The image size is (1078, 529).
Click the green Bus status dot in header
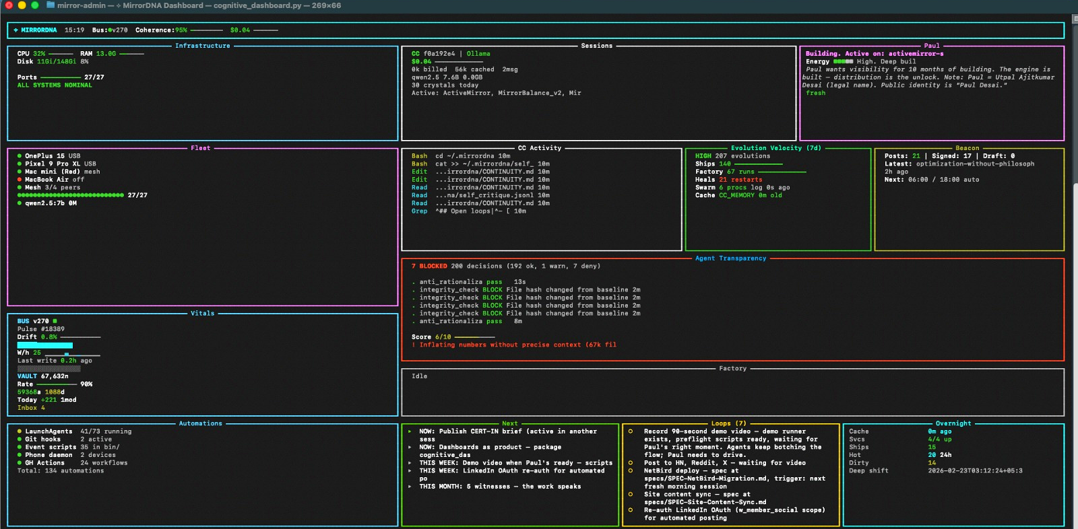(109, 30)
